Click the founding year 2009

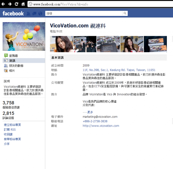86,65
